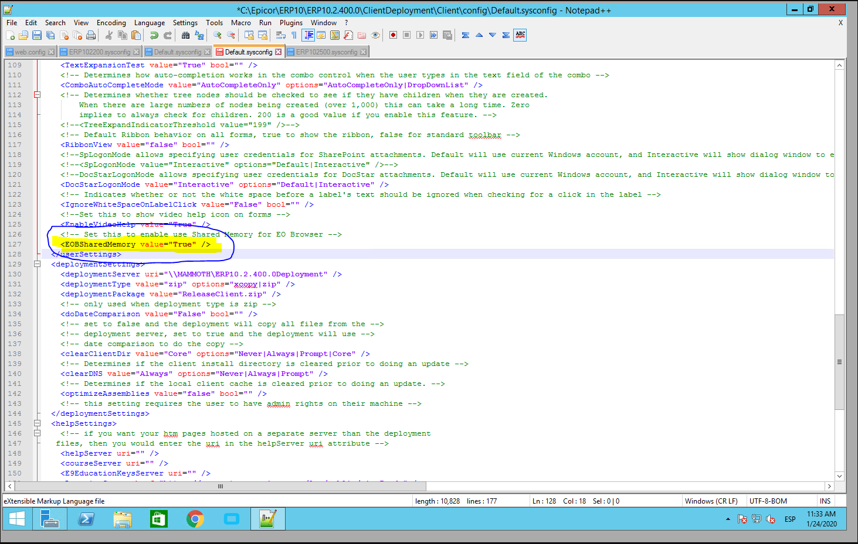
Task: Open Find with the binoculars icon
Action: point(185,35)
